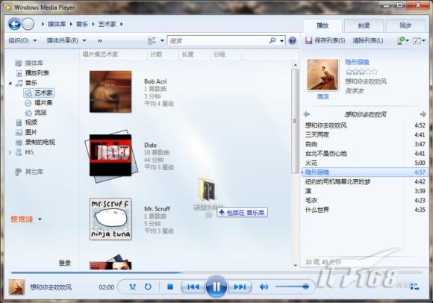Open the search options dropdown arrow

pos(281,41)
